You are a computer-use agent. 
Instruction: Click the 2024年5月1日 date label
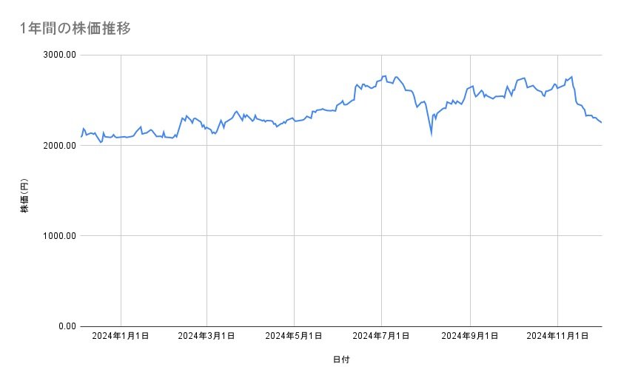(x=295, y=337)
